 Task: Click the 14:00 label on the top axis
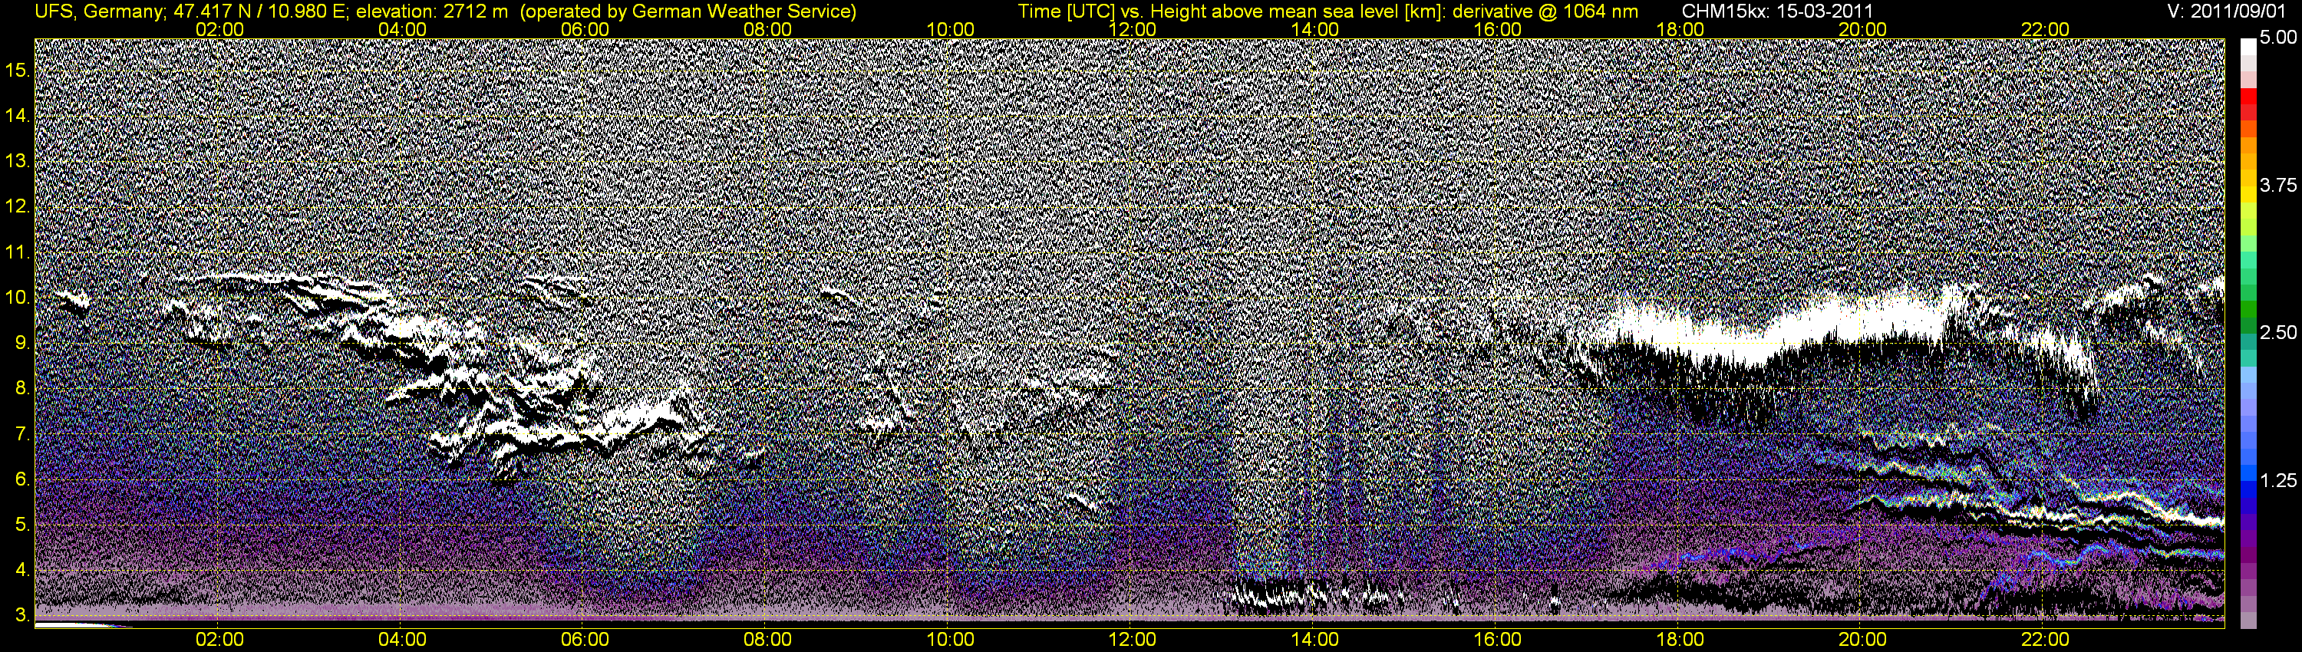click(1315, 29)
